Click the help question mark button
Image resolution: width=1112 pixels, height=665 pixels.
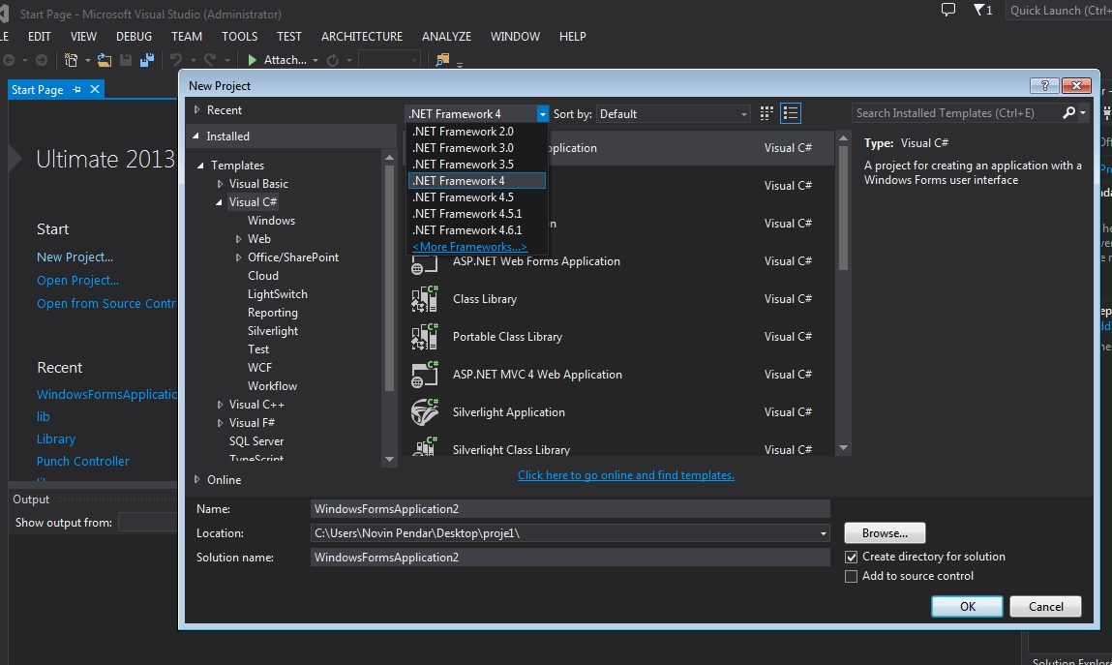click(x=1044, y=86)
